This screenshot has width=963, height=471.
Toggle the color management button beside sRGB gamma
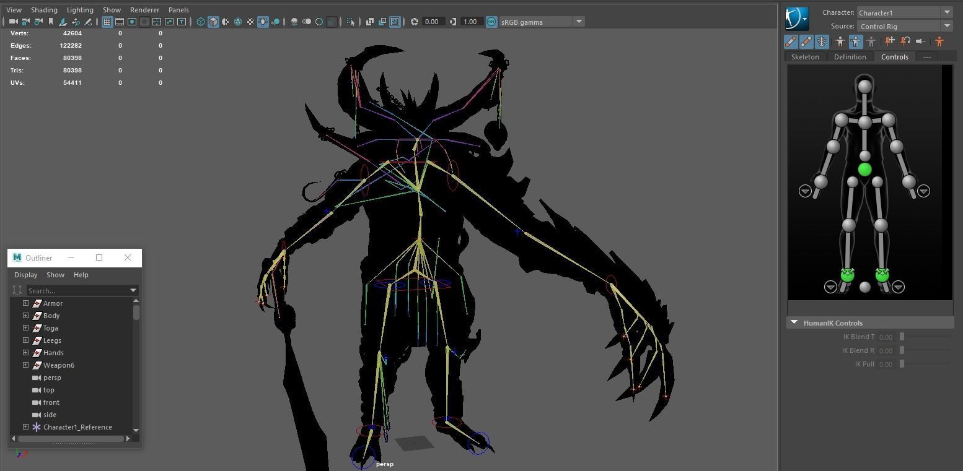491,22
